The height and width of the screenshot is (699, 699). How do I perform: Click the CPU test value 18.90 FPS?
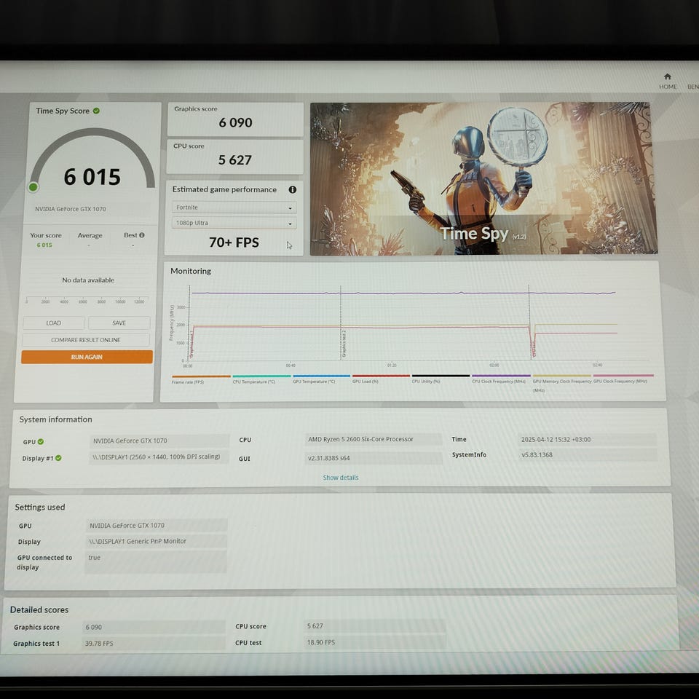374,642
